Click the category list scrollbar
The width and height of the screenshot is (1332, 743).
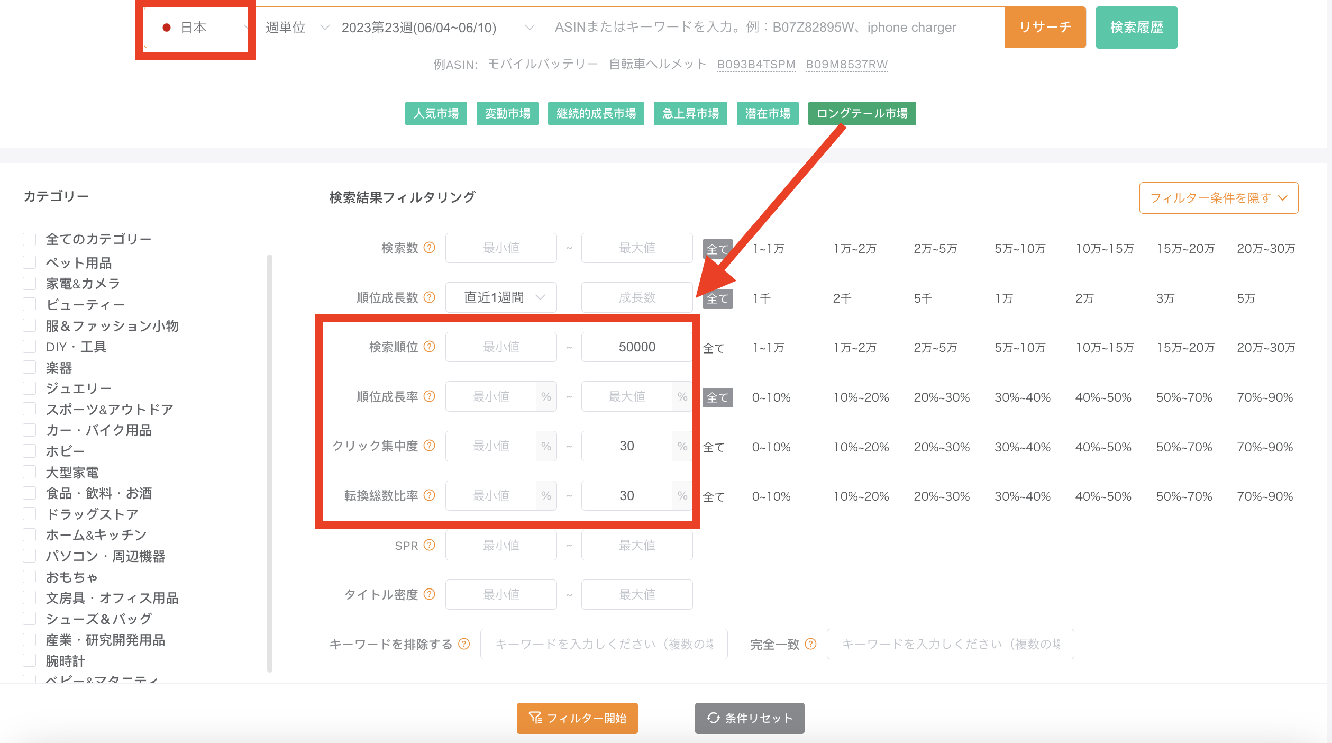(x=270, y=464)
